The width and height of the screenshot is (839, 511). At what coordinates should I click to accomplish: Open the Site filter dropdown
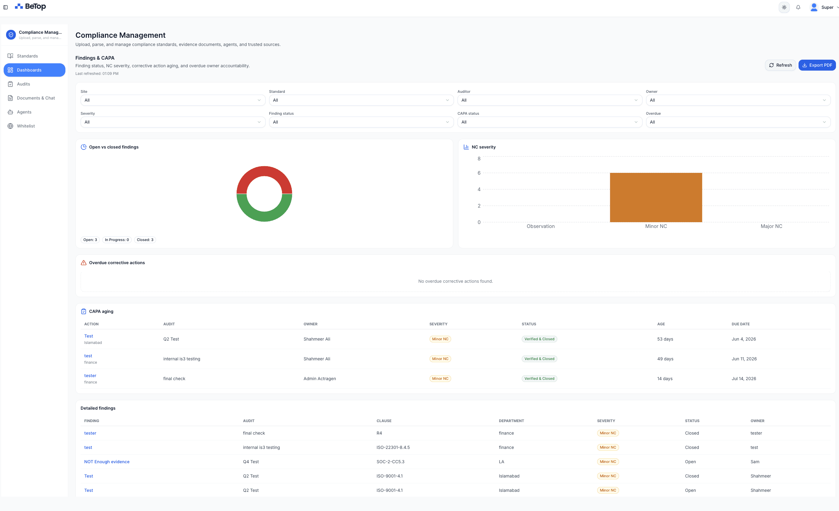[x=172, y=100]
